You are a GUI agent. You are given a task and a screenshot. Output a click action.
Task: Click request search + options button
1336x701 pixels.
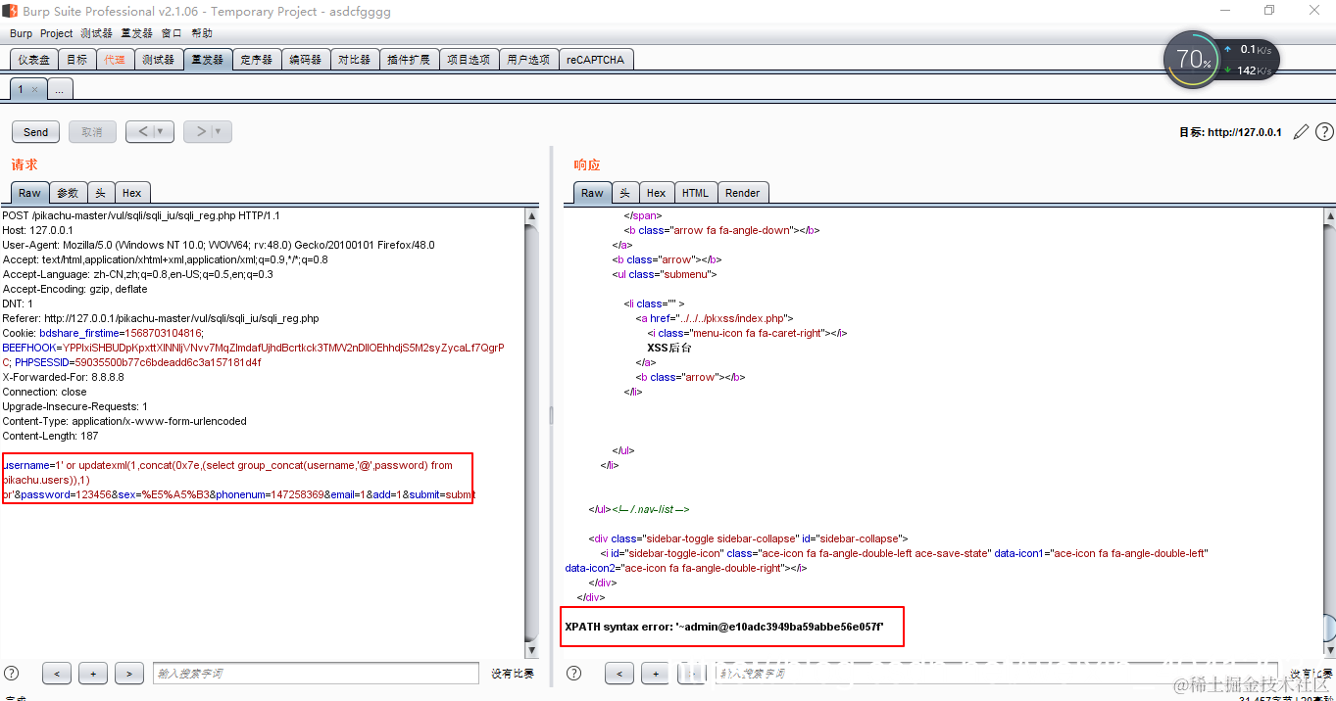click(93, 674)
